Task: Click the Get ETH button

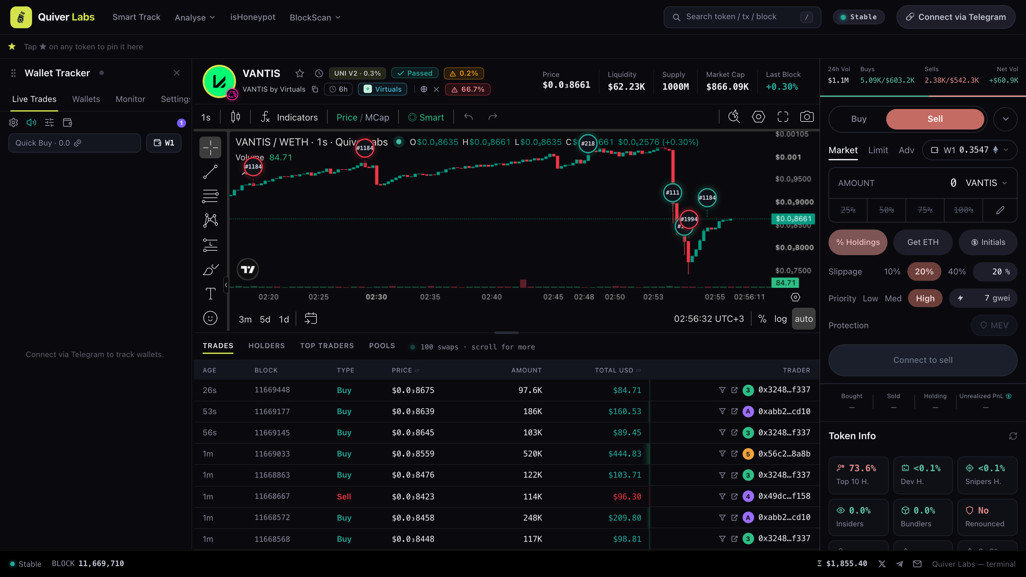Action: (922, 242)
